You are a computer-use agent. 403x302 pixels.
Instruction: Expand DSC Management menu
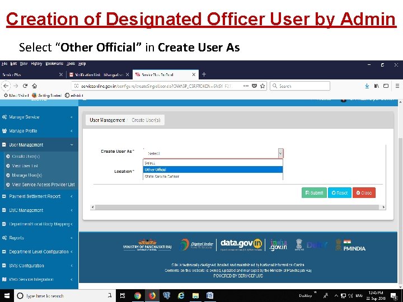(x=39, y=210)
